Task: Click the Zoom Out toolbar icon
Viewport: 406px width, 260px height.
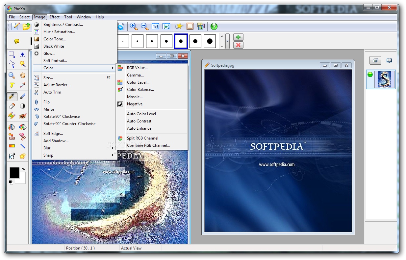Action: 144,27
